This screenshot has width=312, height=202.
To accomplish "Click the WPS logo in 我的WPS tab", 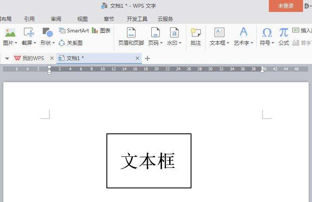I will tap(18, 58).
